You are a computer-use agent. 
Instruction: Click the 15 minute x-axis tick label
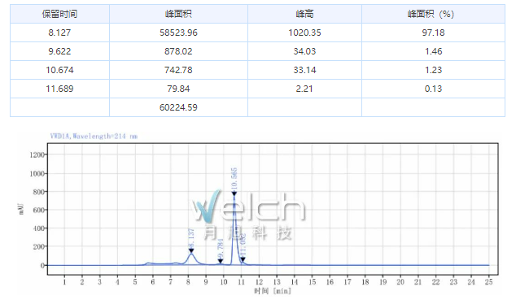(x=312, y=282)
